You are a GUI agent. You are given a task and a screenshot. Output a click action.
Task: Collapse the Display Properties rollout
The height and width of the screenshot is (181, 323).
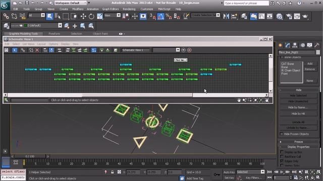298,147
